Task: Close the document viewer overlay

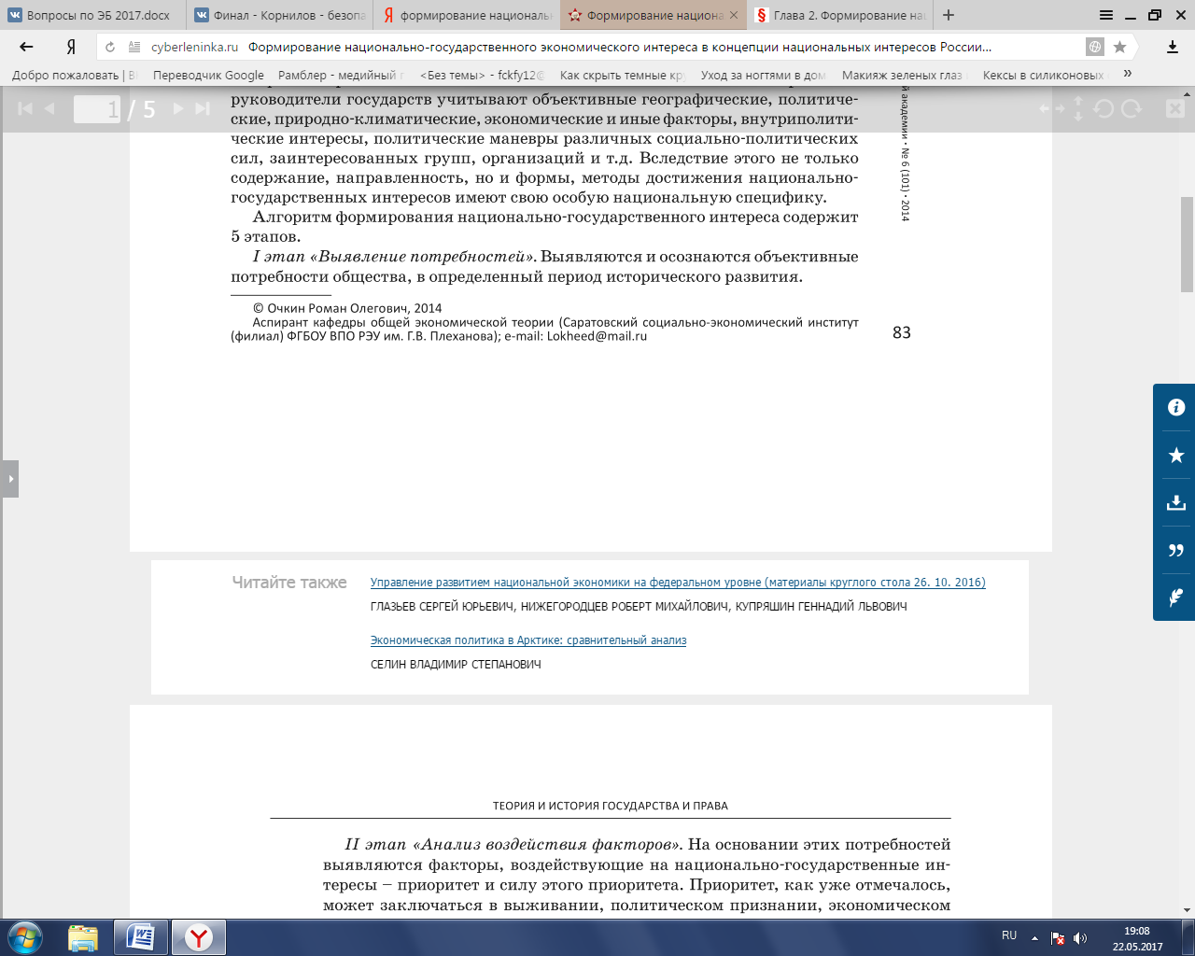Action: tap(1175, 109)
